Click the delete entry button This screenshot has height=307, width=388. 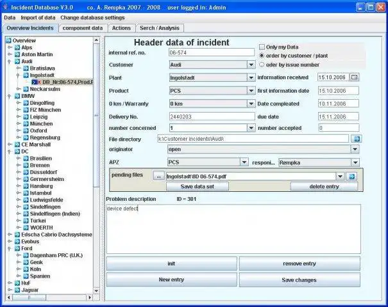pos(324,186)
